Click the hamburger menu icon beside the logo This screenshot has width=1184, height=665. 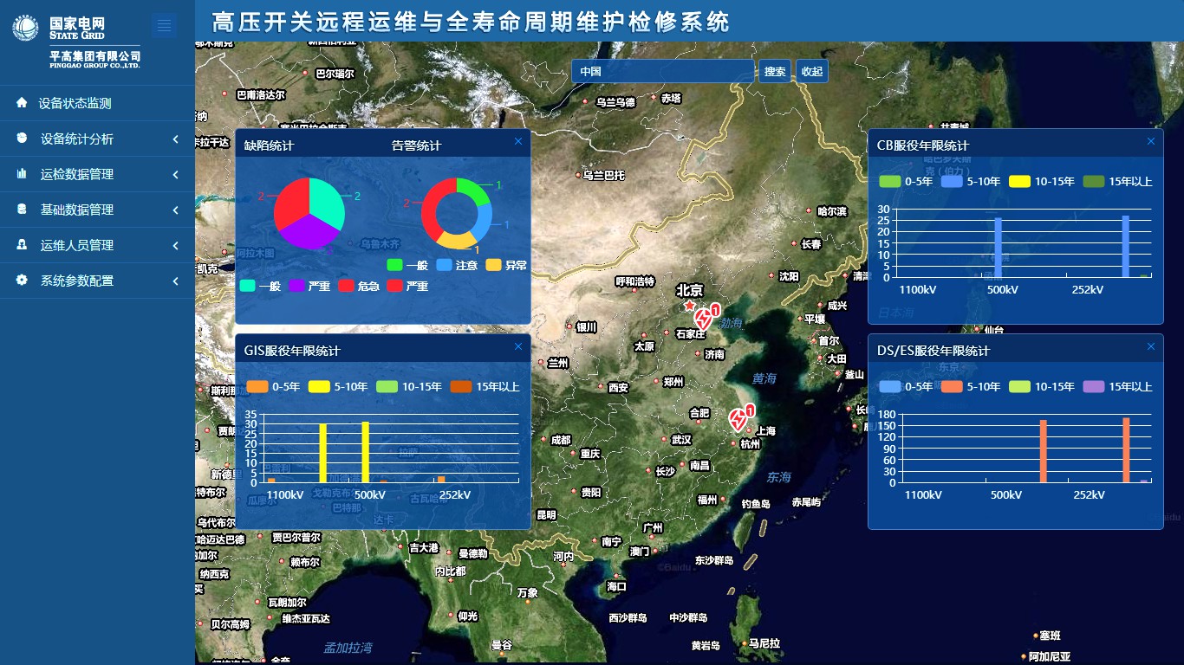point(164,26)
